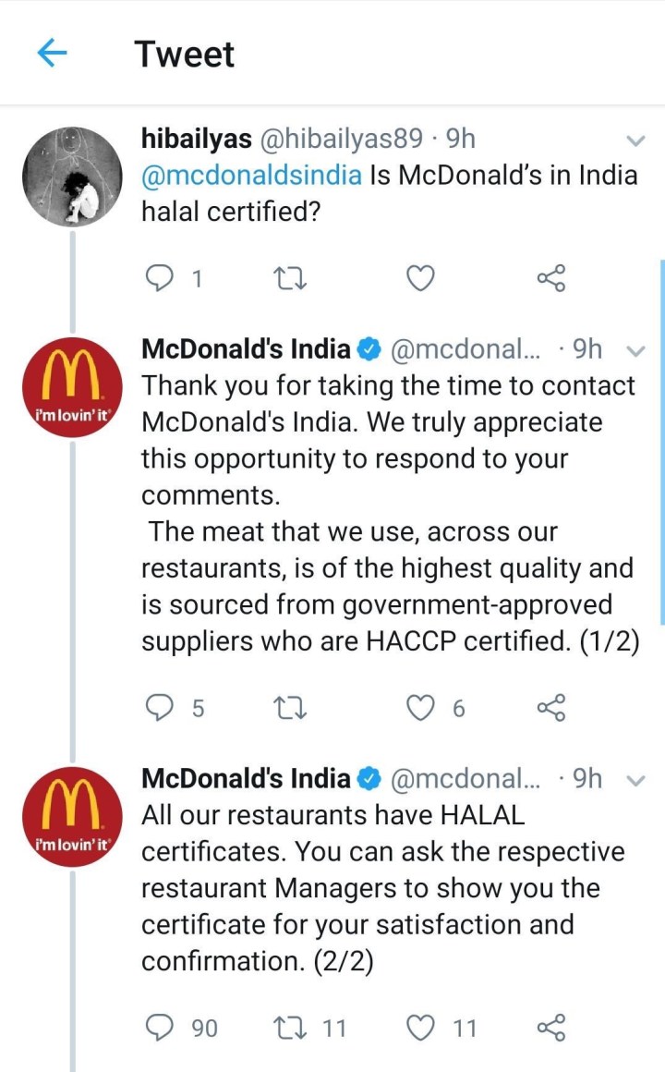Like the HALAL certificates tweet

[x=421, y=1027]
